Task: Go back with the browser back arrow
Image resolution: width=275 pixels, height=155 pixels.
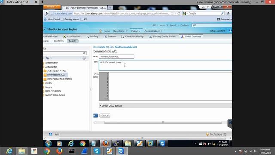Action: click(47, 13)
